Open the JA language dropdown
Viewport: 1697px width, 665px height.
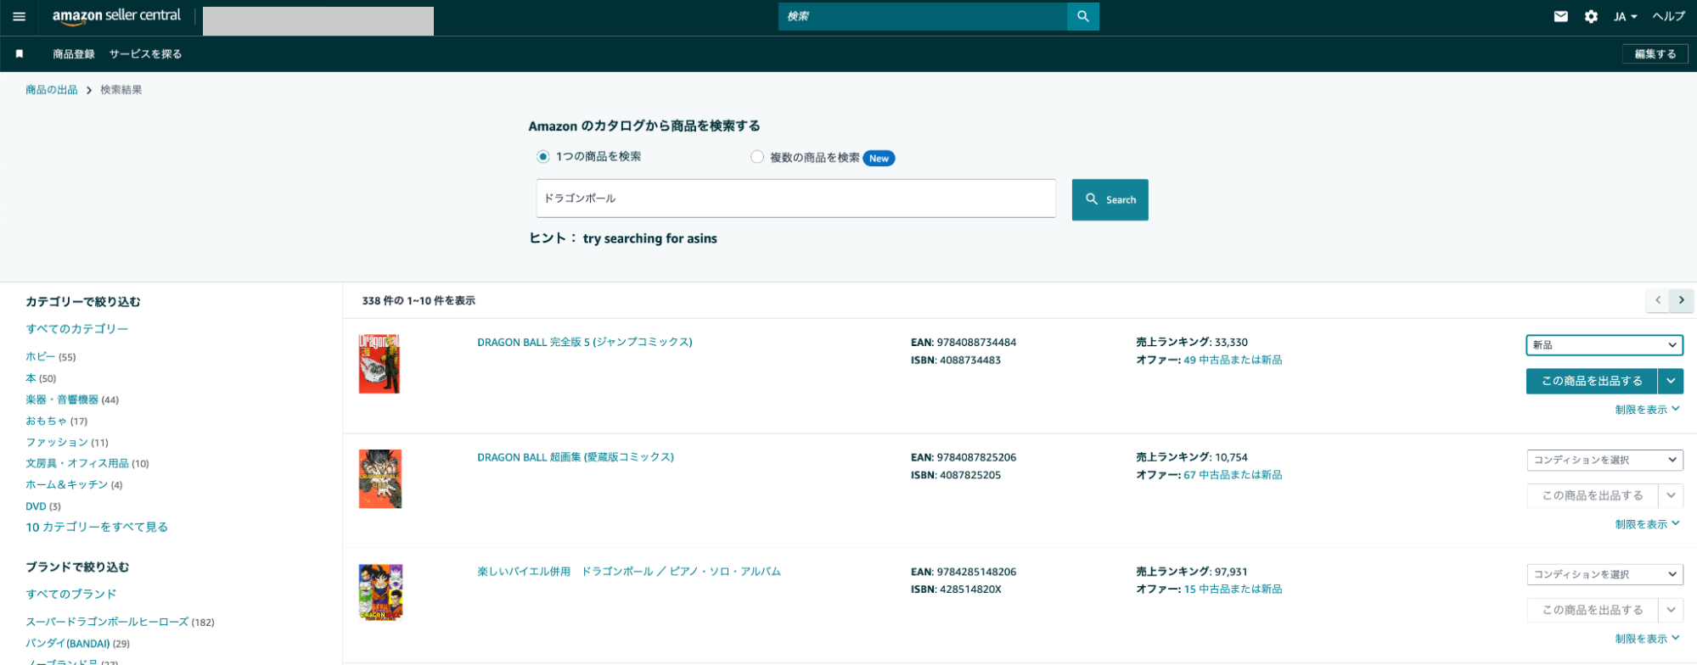point(1625,17)
